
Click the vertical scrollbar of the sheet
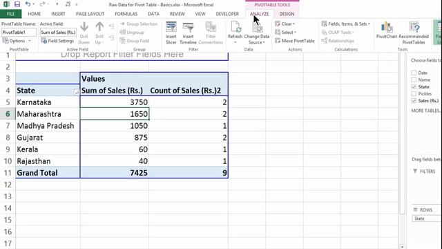(402, 133)
